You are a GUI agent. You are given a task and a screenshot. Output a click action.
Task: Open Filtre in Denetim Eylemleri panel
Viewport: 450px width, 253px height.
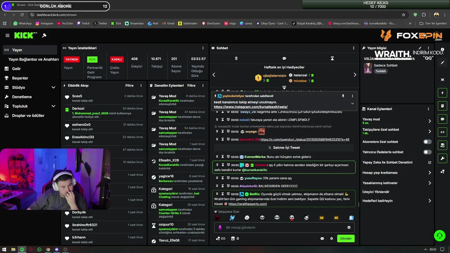pos(191,85)
